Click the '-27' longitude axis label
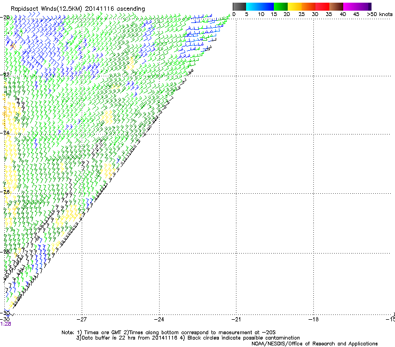 pyautogui.click(x=82, y=319)
